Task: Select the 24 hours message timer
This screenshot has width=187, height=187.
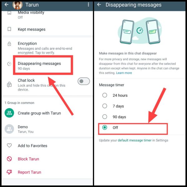Action: (x=105, y=95)
